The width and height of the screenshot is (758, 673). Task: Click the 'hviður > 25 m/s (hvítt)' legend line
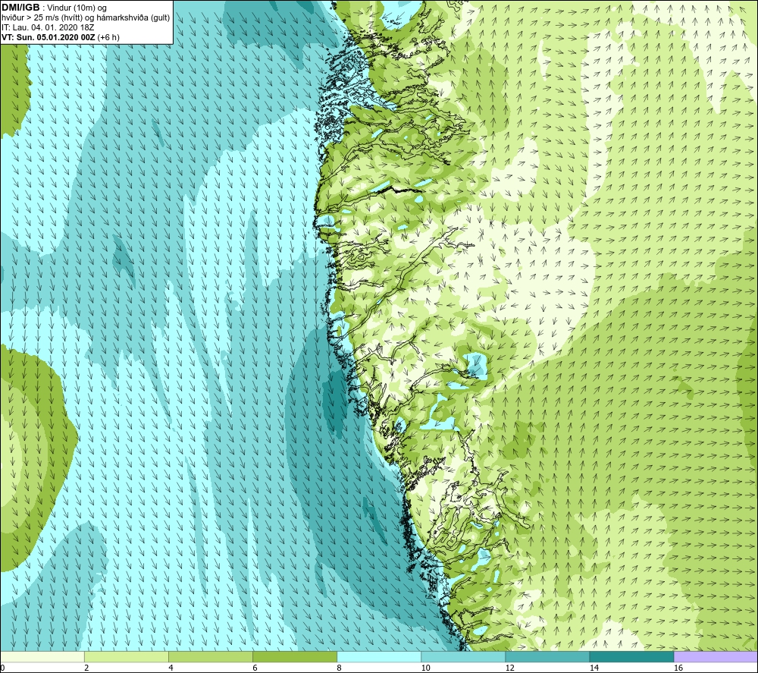(x=42, y=18)
